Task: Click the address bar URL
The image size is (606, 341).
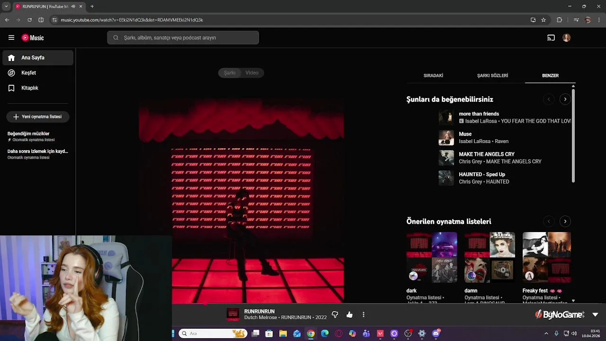Action: tap(132, 20)
